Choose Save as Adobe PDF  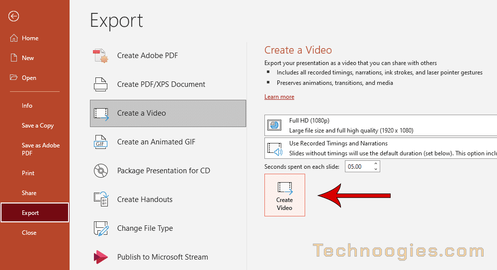[35, 149]
